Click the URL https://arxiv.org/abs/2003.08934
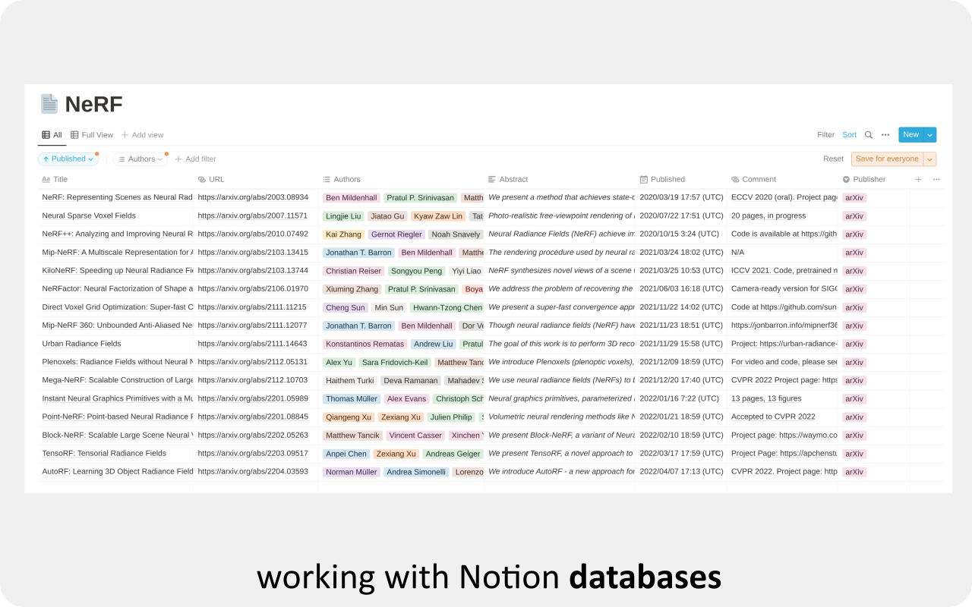Screen dimensions: 972x607 253,197
